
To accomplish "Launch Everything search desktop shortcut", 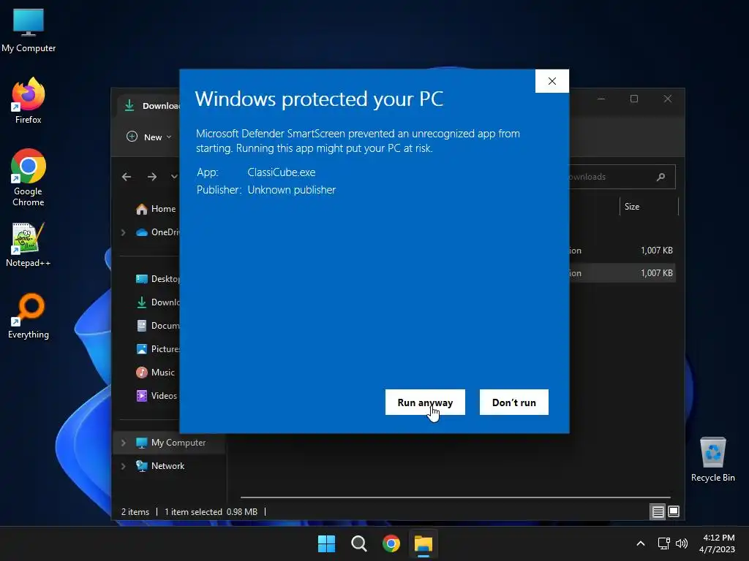I will 29,316.
